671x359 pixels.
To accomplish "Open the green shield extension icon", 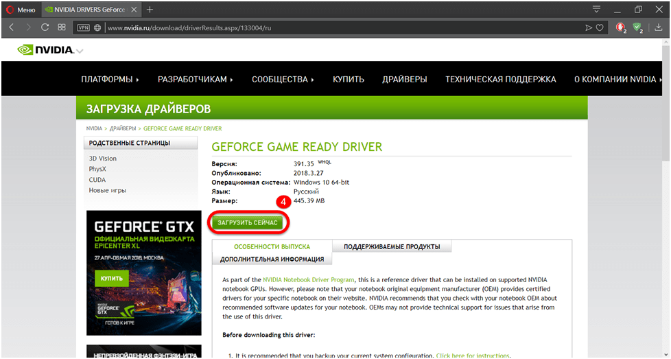I will [637, 28].
